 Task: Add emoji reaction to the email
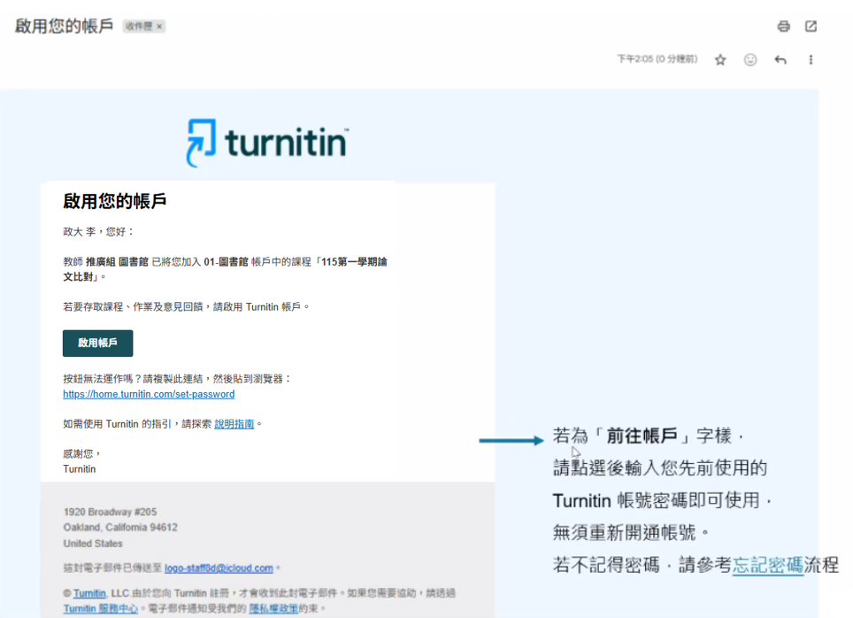(x=750, y=60)
